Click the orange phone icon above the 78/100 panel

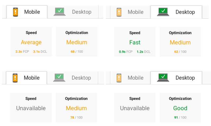click(x=15, y=78)
